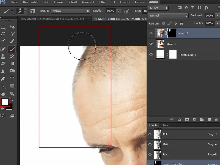Open layer Deckkraft slider arrow
Viewport: 220px width, 165px height.
click(218, 16)
